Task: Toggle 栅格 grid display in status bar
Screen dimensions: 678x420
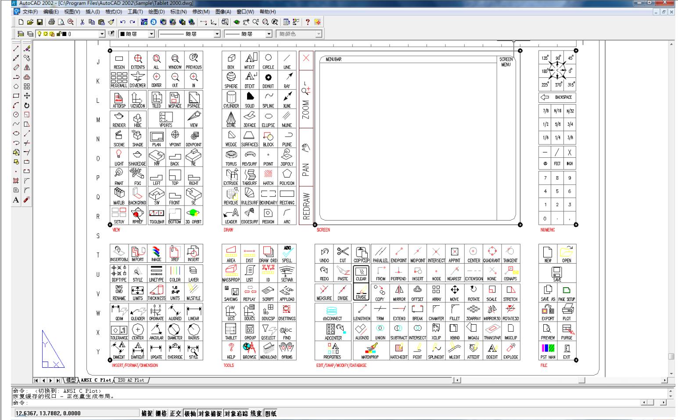Action: 161,413
